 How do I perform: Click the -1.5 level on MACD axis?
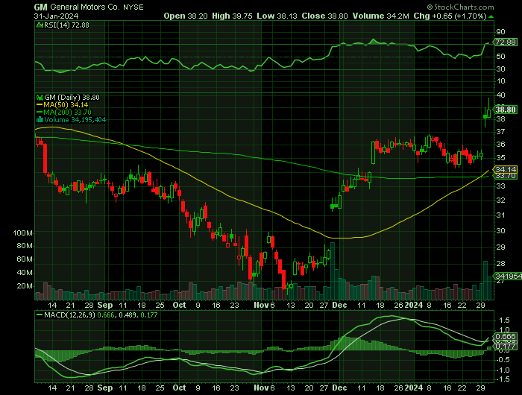503,379
